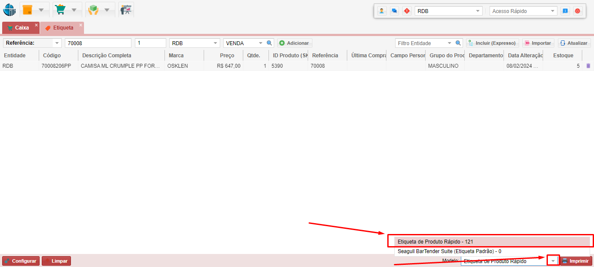
Task: Click the Imprimir button
Action: pos(575,261)
